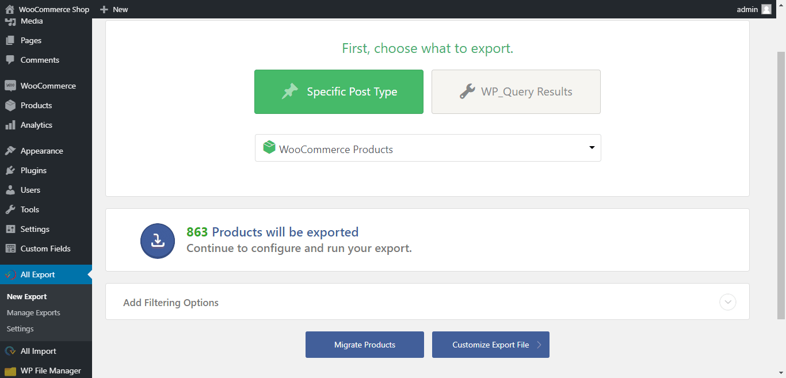Open the All Export menu
786x378 pixels.
coord(46,274)
